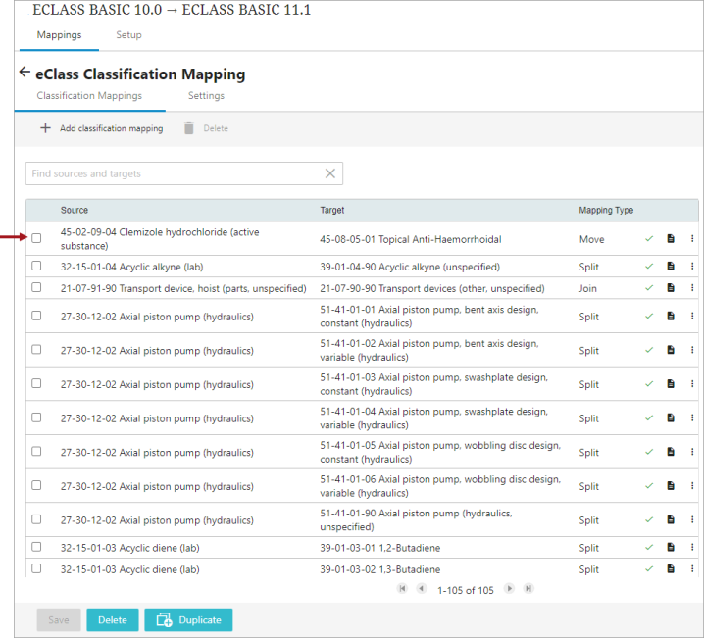Tick checkbox for 1,2-Butadiene row

36,547
